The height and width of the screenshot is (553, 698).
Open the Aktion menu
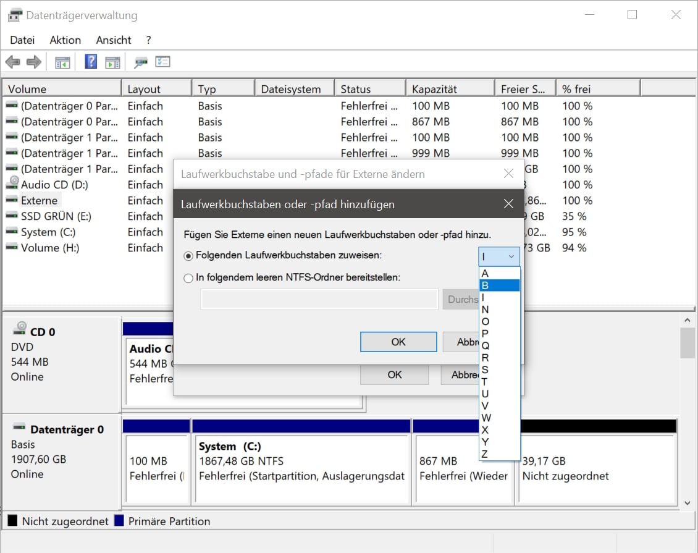point(65,40)
